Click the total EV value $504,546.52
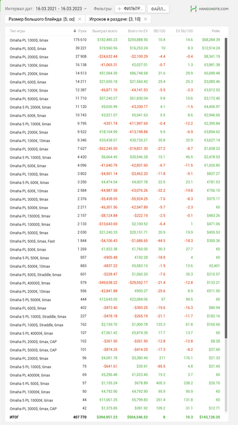238x425 pixels. (x=137, y=417)
